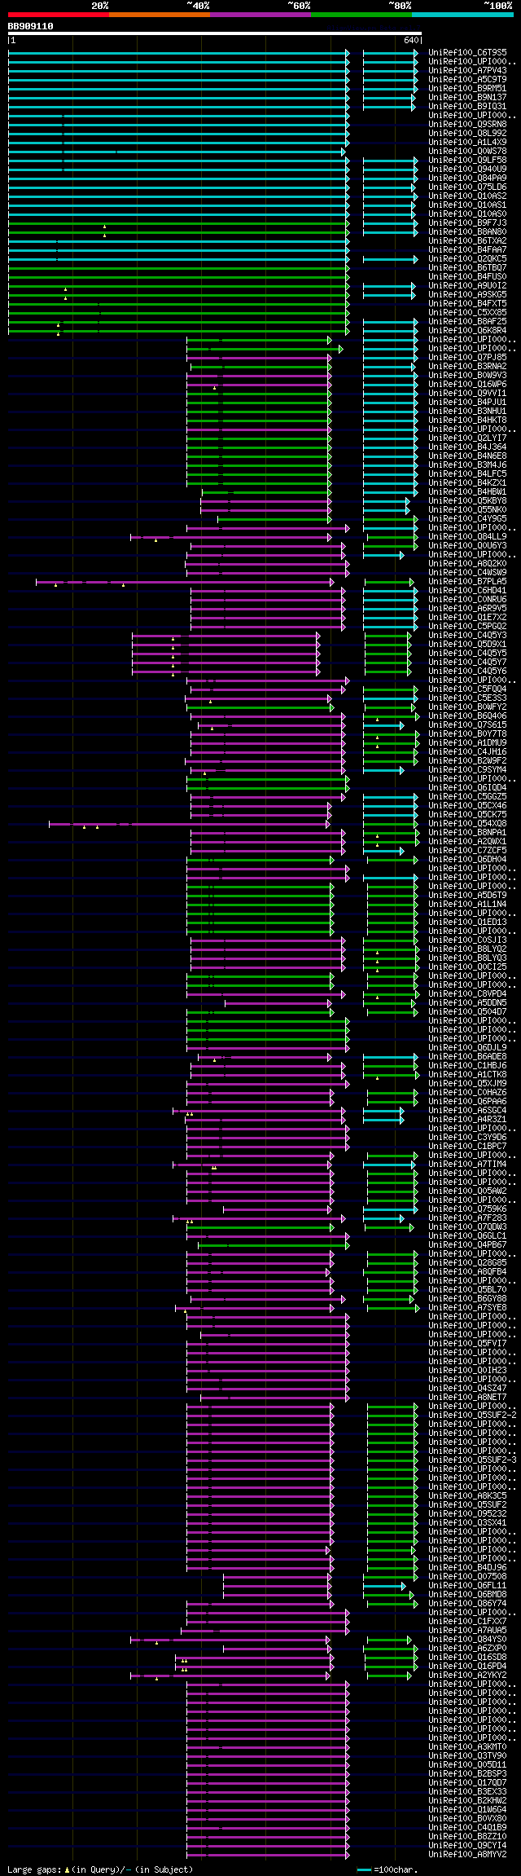The width and height of the screenshot is (521, 1876).
Task: Select subject label UniRef100_B6TBQ7
Action: coord(467,267)
